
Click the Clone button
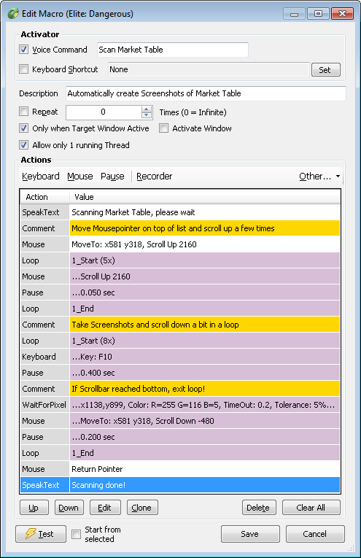tap(142, 508)
